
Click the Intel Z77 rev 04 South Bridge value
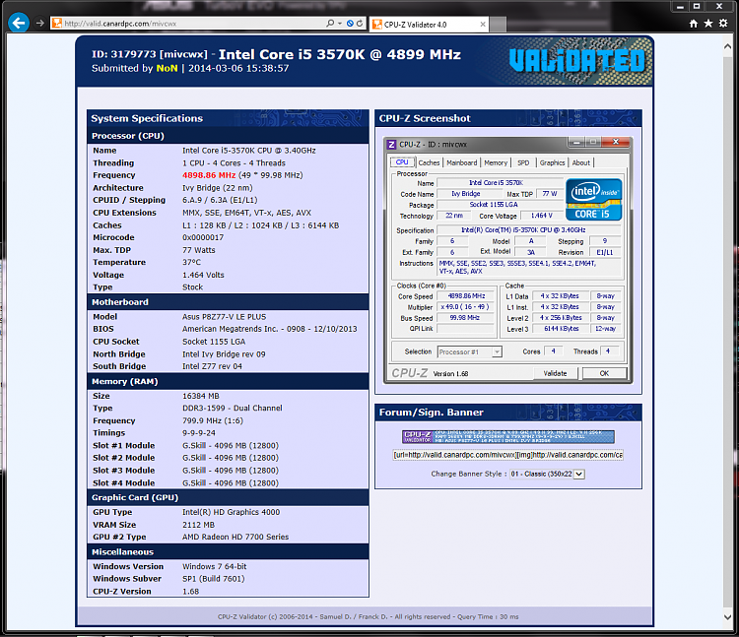point(212,366)
